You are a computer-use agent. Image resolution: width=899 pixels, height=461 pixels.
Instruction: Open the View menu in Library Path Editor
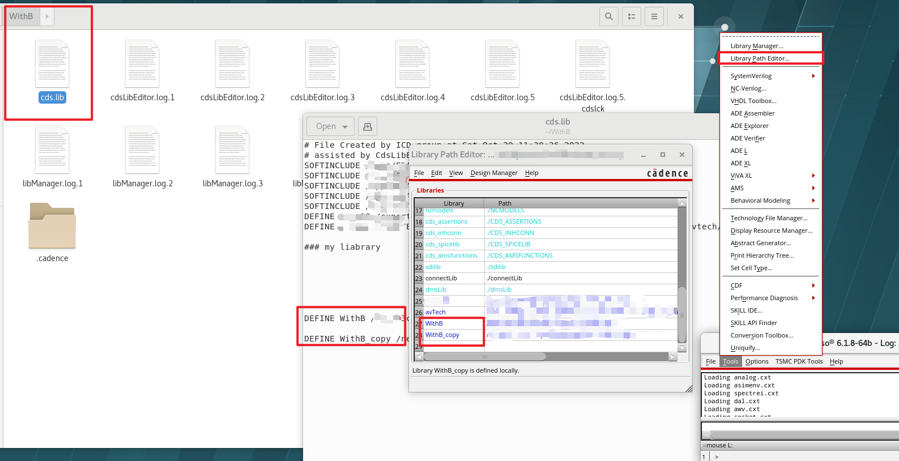coord(456,173)
